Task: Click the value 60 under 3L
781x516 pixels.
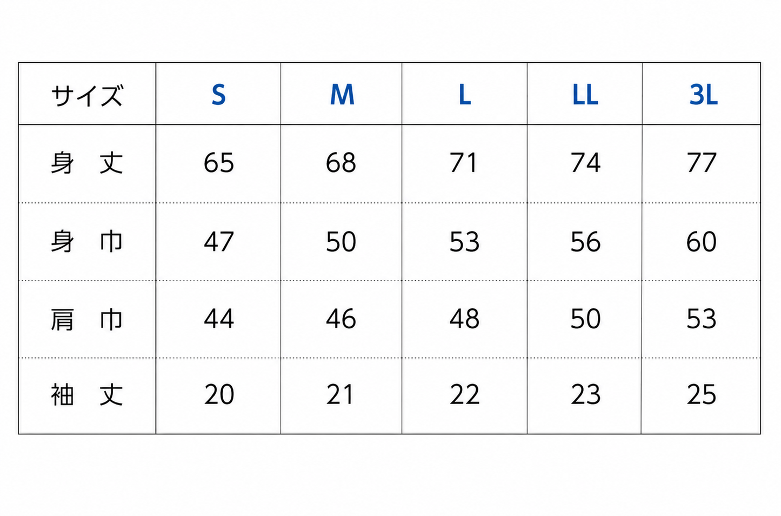Action: pyautogui.click(x=702, y=241)
